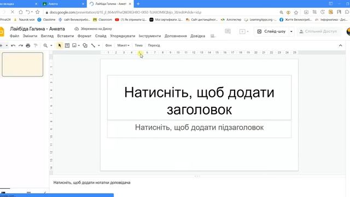
Task: Open the Слайд menu
Action: click(x=101, y=36)
